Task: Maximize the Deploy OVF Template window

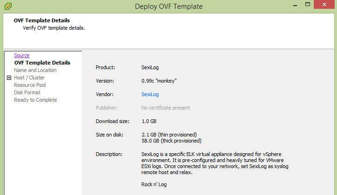Action: coord(308,5)
